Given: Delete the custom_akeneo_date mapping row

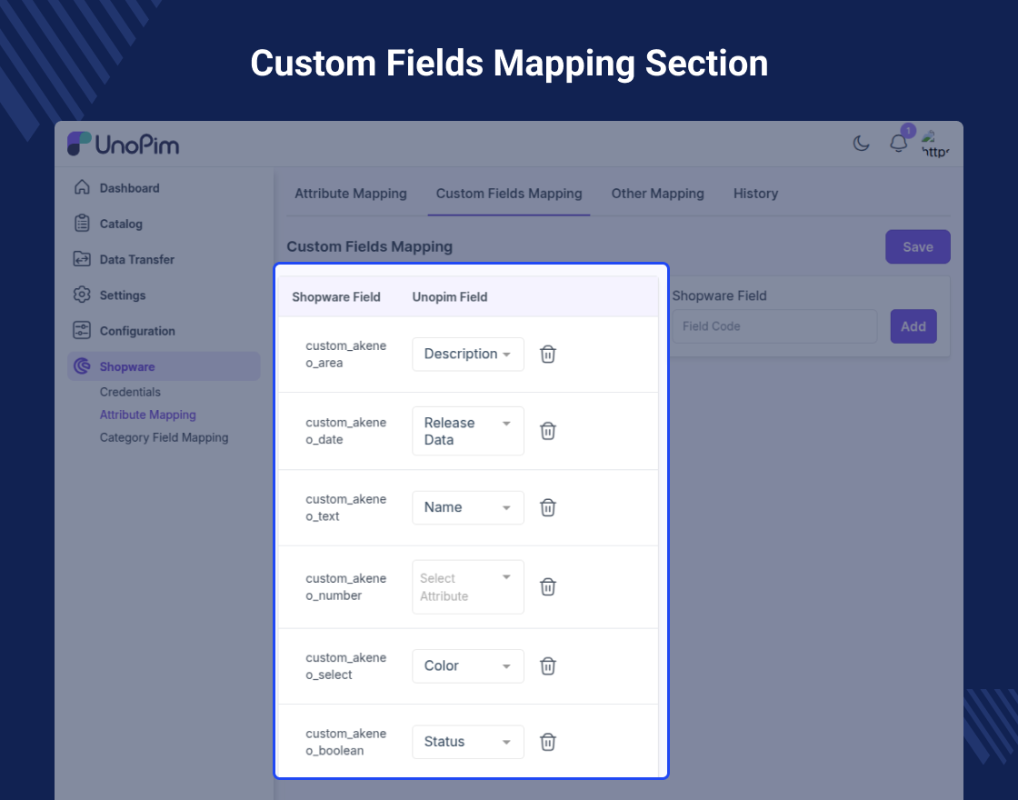Looking at the screenshot, I should 548,431.
